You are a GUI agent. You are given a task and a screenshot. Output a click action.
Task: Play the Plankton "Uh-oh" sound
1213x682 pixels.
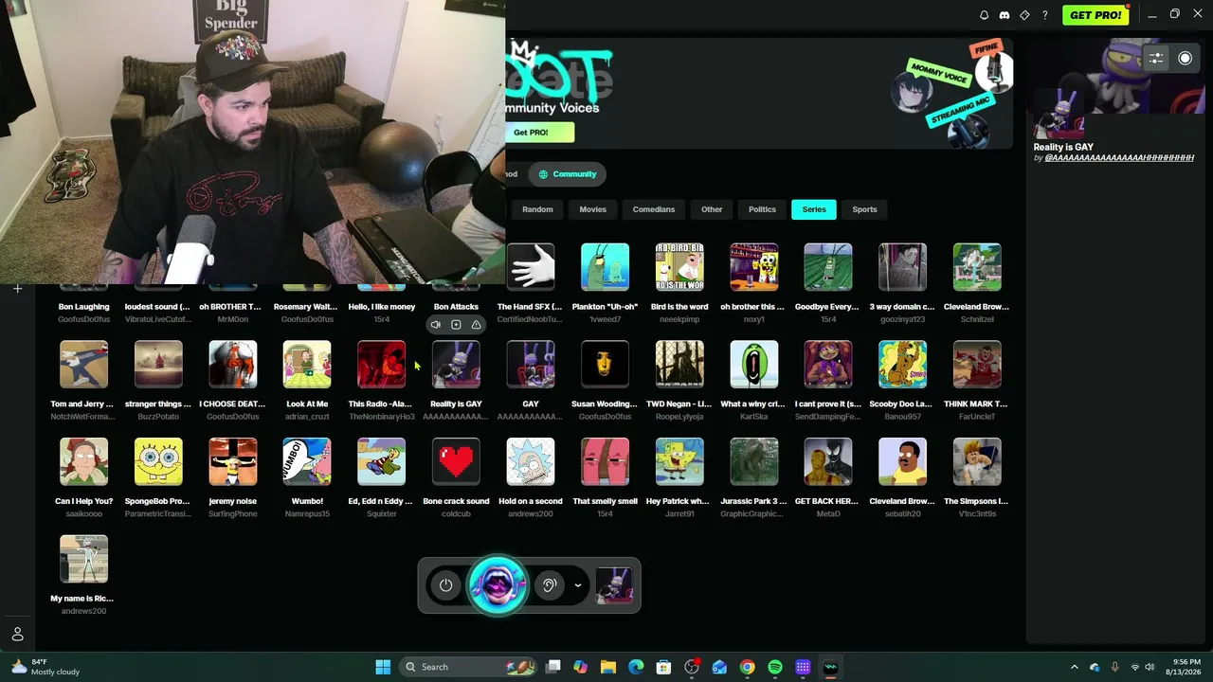[x=605, y=267]
